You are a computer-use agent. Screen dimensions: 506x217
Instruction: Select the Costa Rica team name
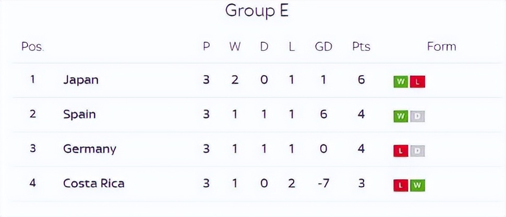point(93,184)
